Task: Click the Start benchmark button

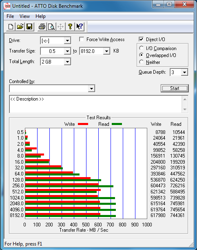Action: click(175, 88)
